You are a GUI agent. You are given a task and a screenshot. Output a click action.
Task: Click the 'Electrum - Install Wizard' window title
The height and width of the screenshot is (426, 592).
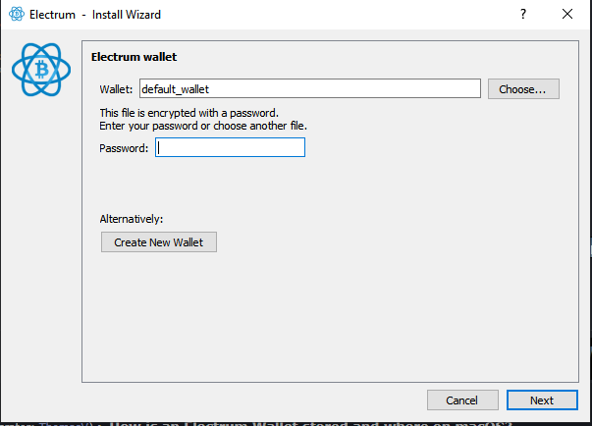(95, 15)
